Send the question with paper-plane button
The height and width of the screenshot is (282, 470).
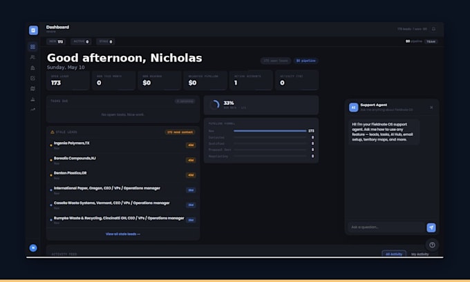(x=431, y=228)
